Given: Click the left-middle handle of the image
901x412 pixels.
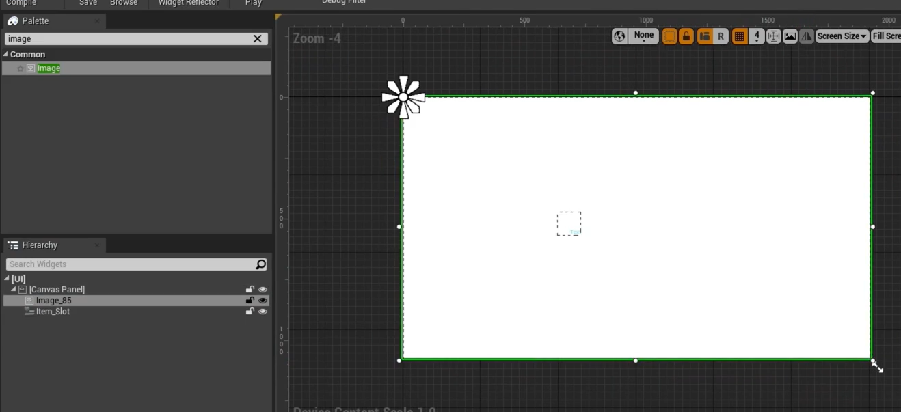Looking at the screenshot, I should 399,227.
